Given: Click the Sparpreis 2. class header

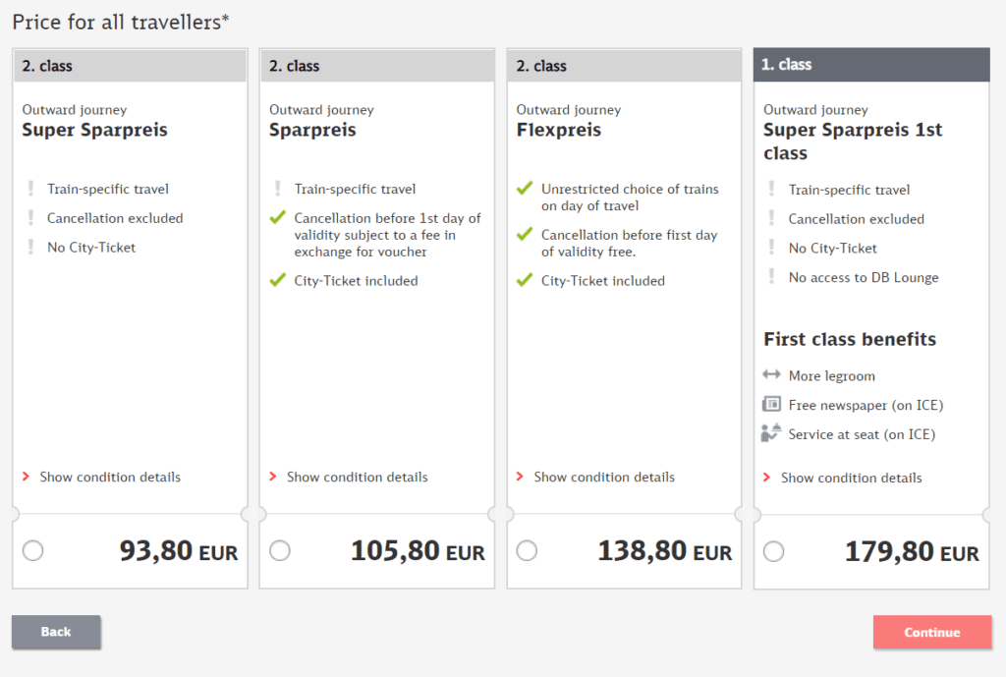Looking at the screenshot, I should coord(376,65).
